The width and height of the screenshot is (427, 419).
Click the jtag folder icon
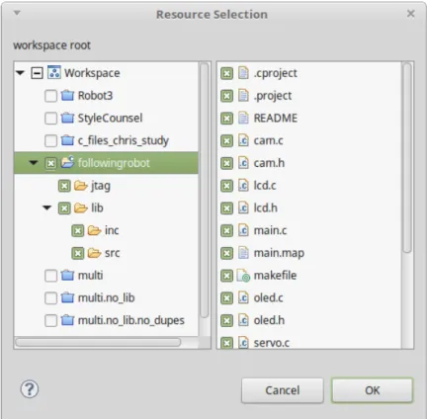point(81,186)
